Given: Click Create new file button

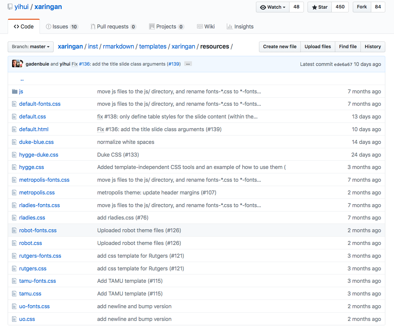Looking at the screenshot, I should click(x=280, y=47).
